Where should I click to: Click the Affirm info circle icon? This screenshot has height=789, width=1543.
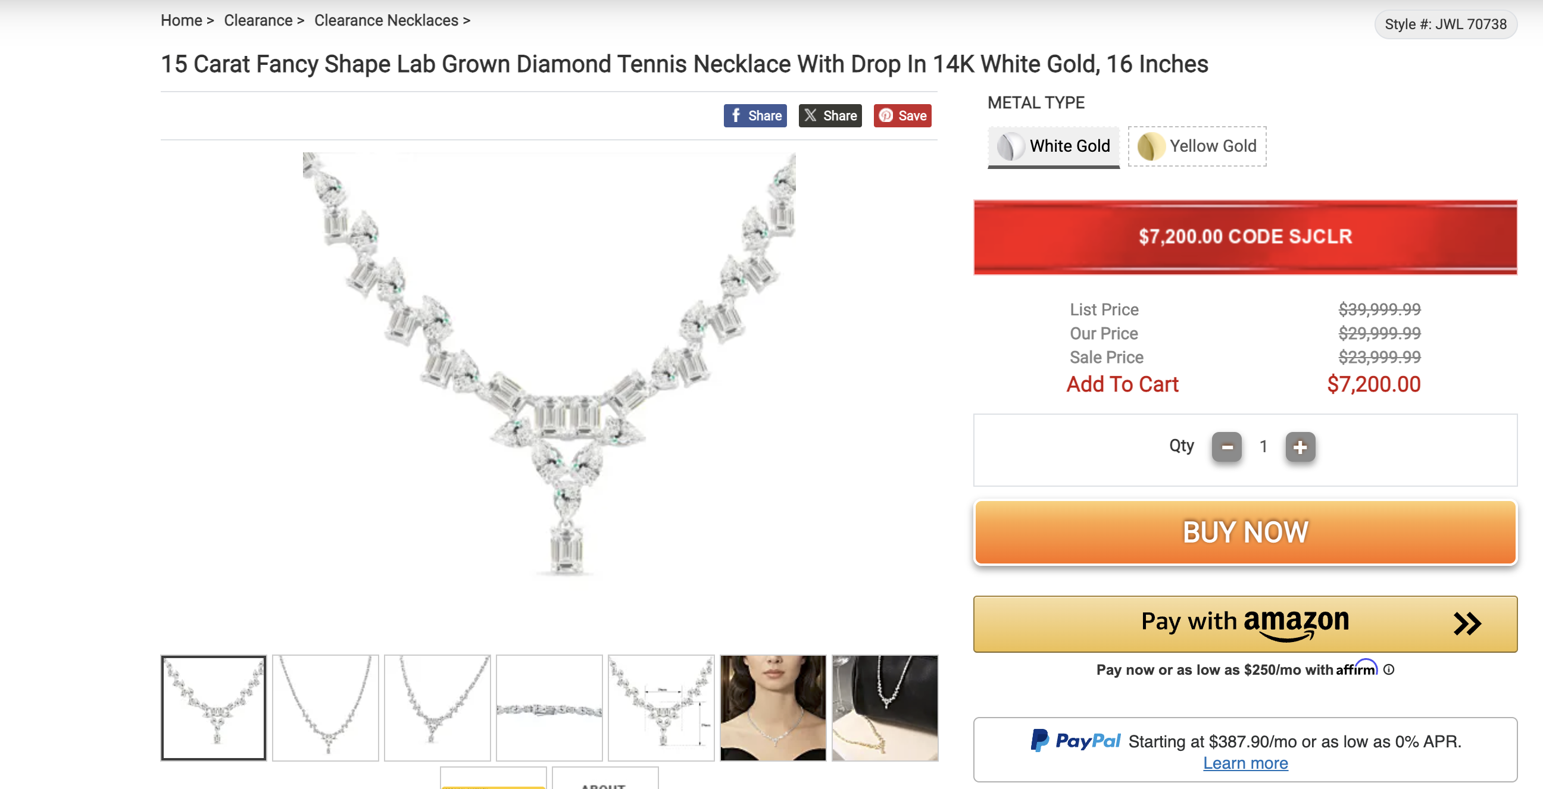pos(1389,669)
